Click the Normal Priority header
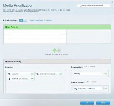The width and height of the screenshot is (114, 106). (x=57, y=61)
